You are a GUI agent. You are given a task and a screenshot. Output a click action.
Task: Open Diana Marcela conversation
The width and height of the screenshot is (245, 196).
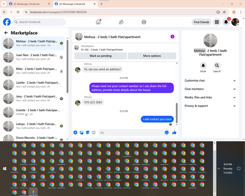33,138
